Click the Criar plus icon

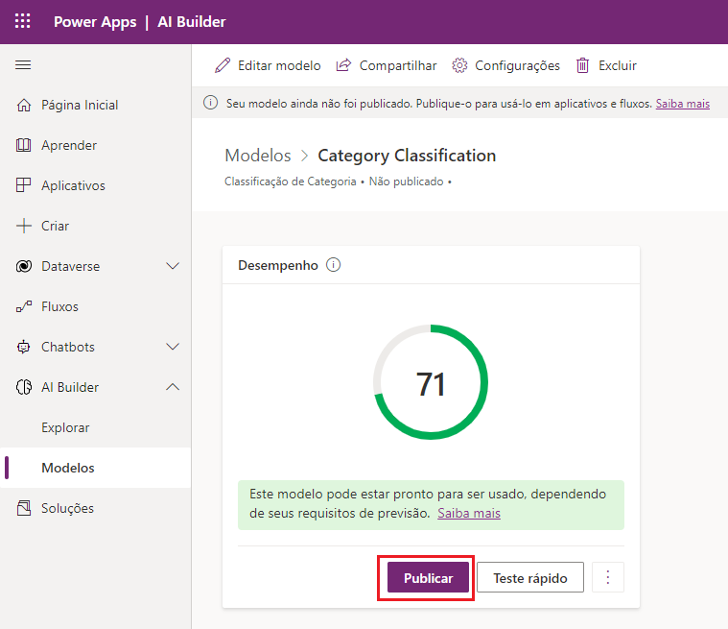tap(24, 226)
